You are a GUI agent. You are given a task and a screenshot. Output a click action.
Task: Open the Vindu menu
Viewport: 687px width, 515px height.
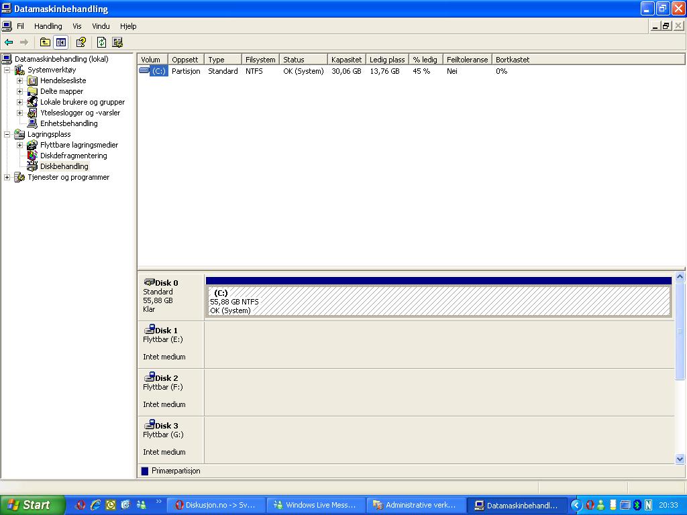pos(101,26)
